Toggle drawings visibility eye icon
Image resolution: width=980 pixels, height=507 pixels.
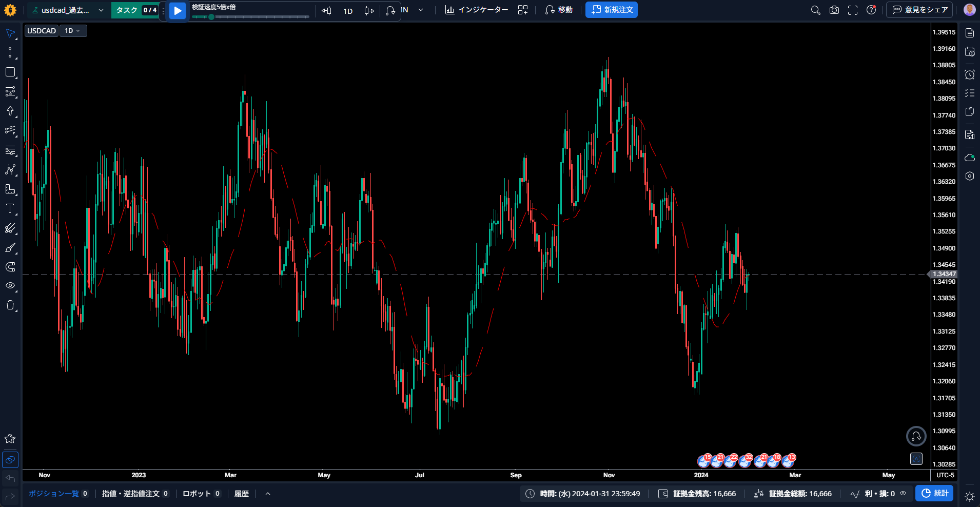point(10,285)
